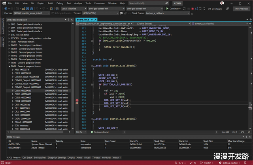Pin the Embedded Registers panel

(68, 20)
